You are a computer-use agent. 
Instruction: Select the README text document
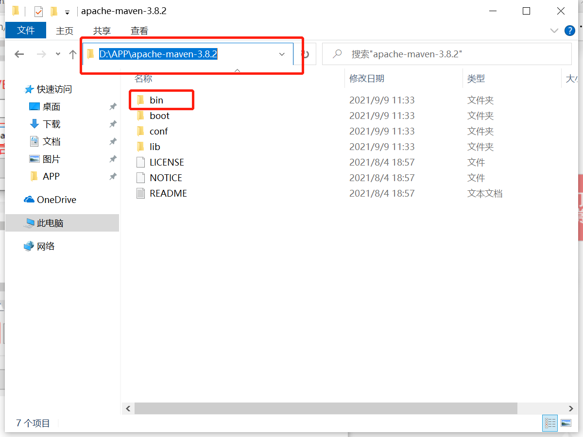pyautogui.click(x=168, y=193)
